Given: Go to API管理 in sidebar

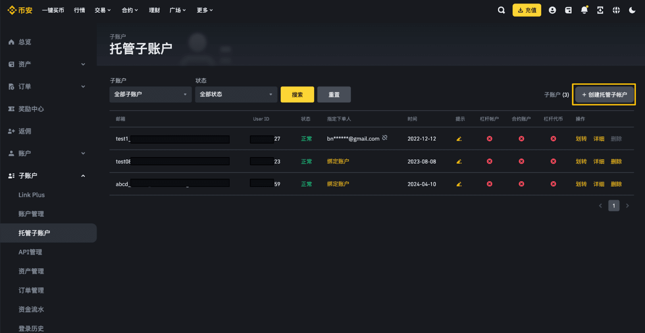Looking at the screenshot, I should pyautogui.click(x=30, y=252).
